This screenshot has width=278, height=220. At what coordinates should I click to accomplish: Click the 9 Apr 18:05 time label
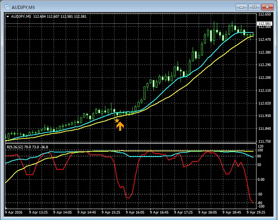click(x=207, y=212)
